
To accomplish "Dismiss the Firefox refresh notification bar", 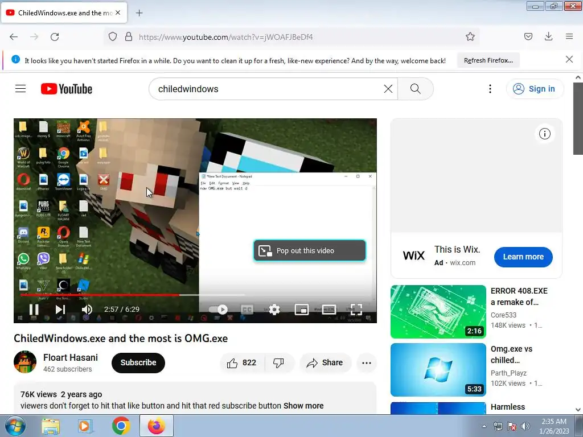I will [569, 59].
